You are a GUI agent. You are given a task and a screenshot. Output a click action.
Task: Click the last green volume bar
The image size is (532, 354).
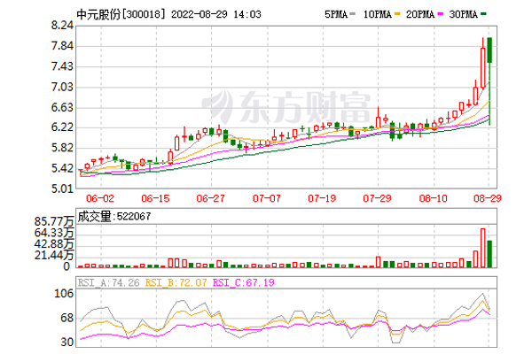pyautogui.click(x=490, y=253)
